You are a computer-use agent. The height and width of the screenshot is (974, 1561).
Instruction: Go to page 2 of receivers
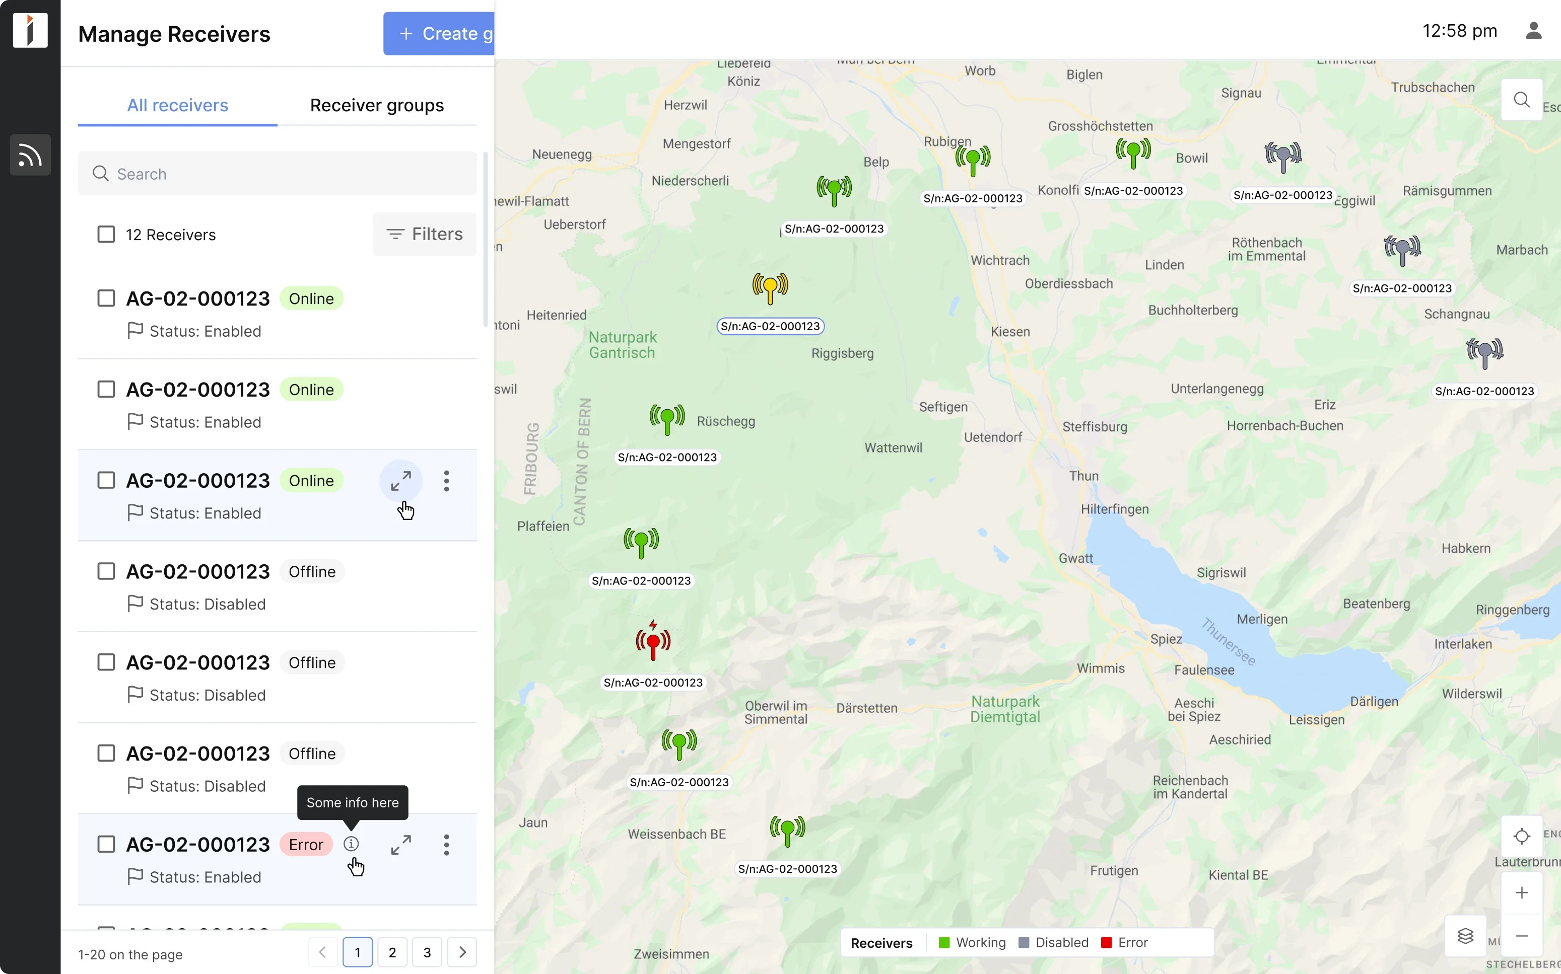[x=392, y=952]
